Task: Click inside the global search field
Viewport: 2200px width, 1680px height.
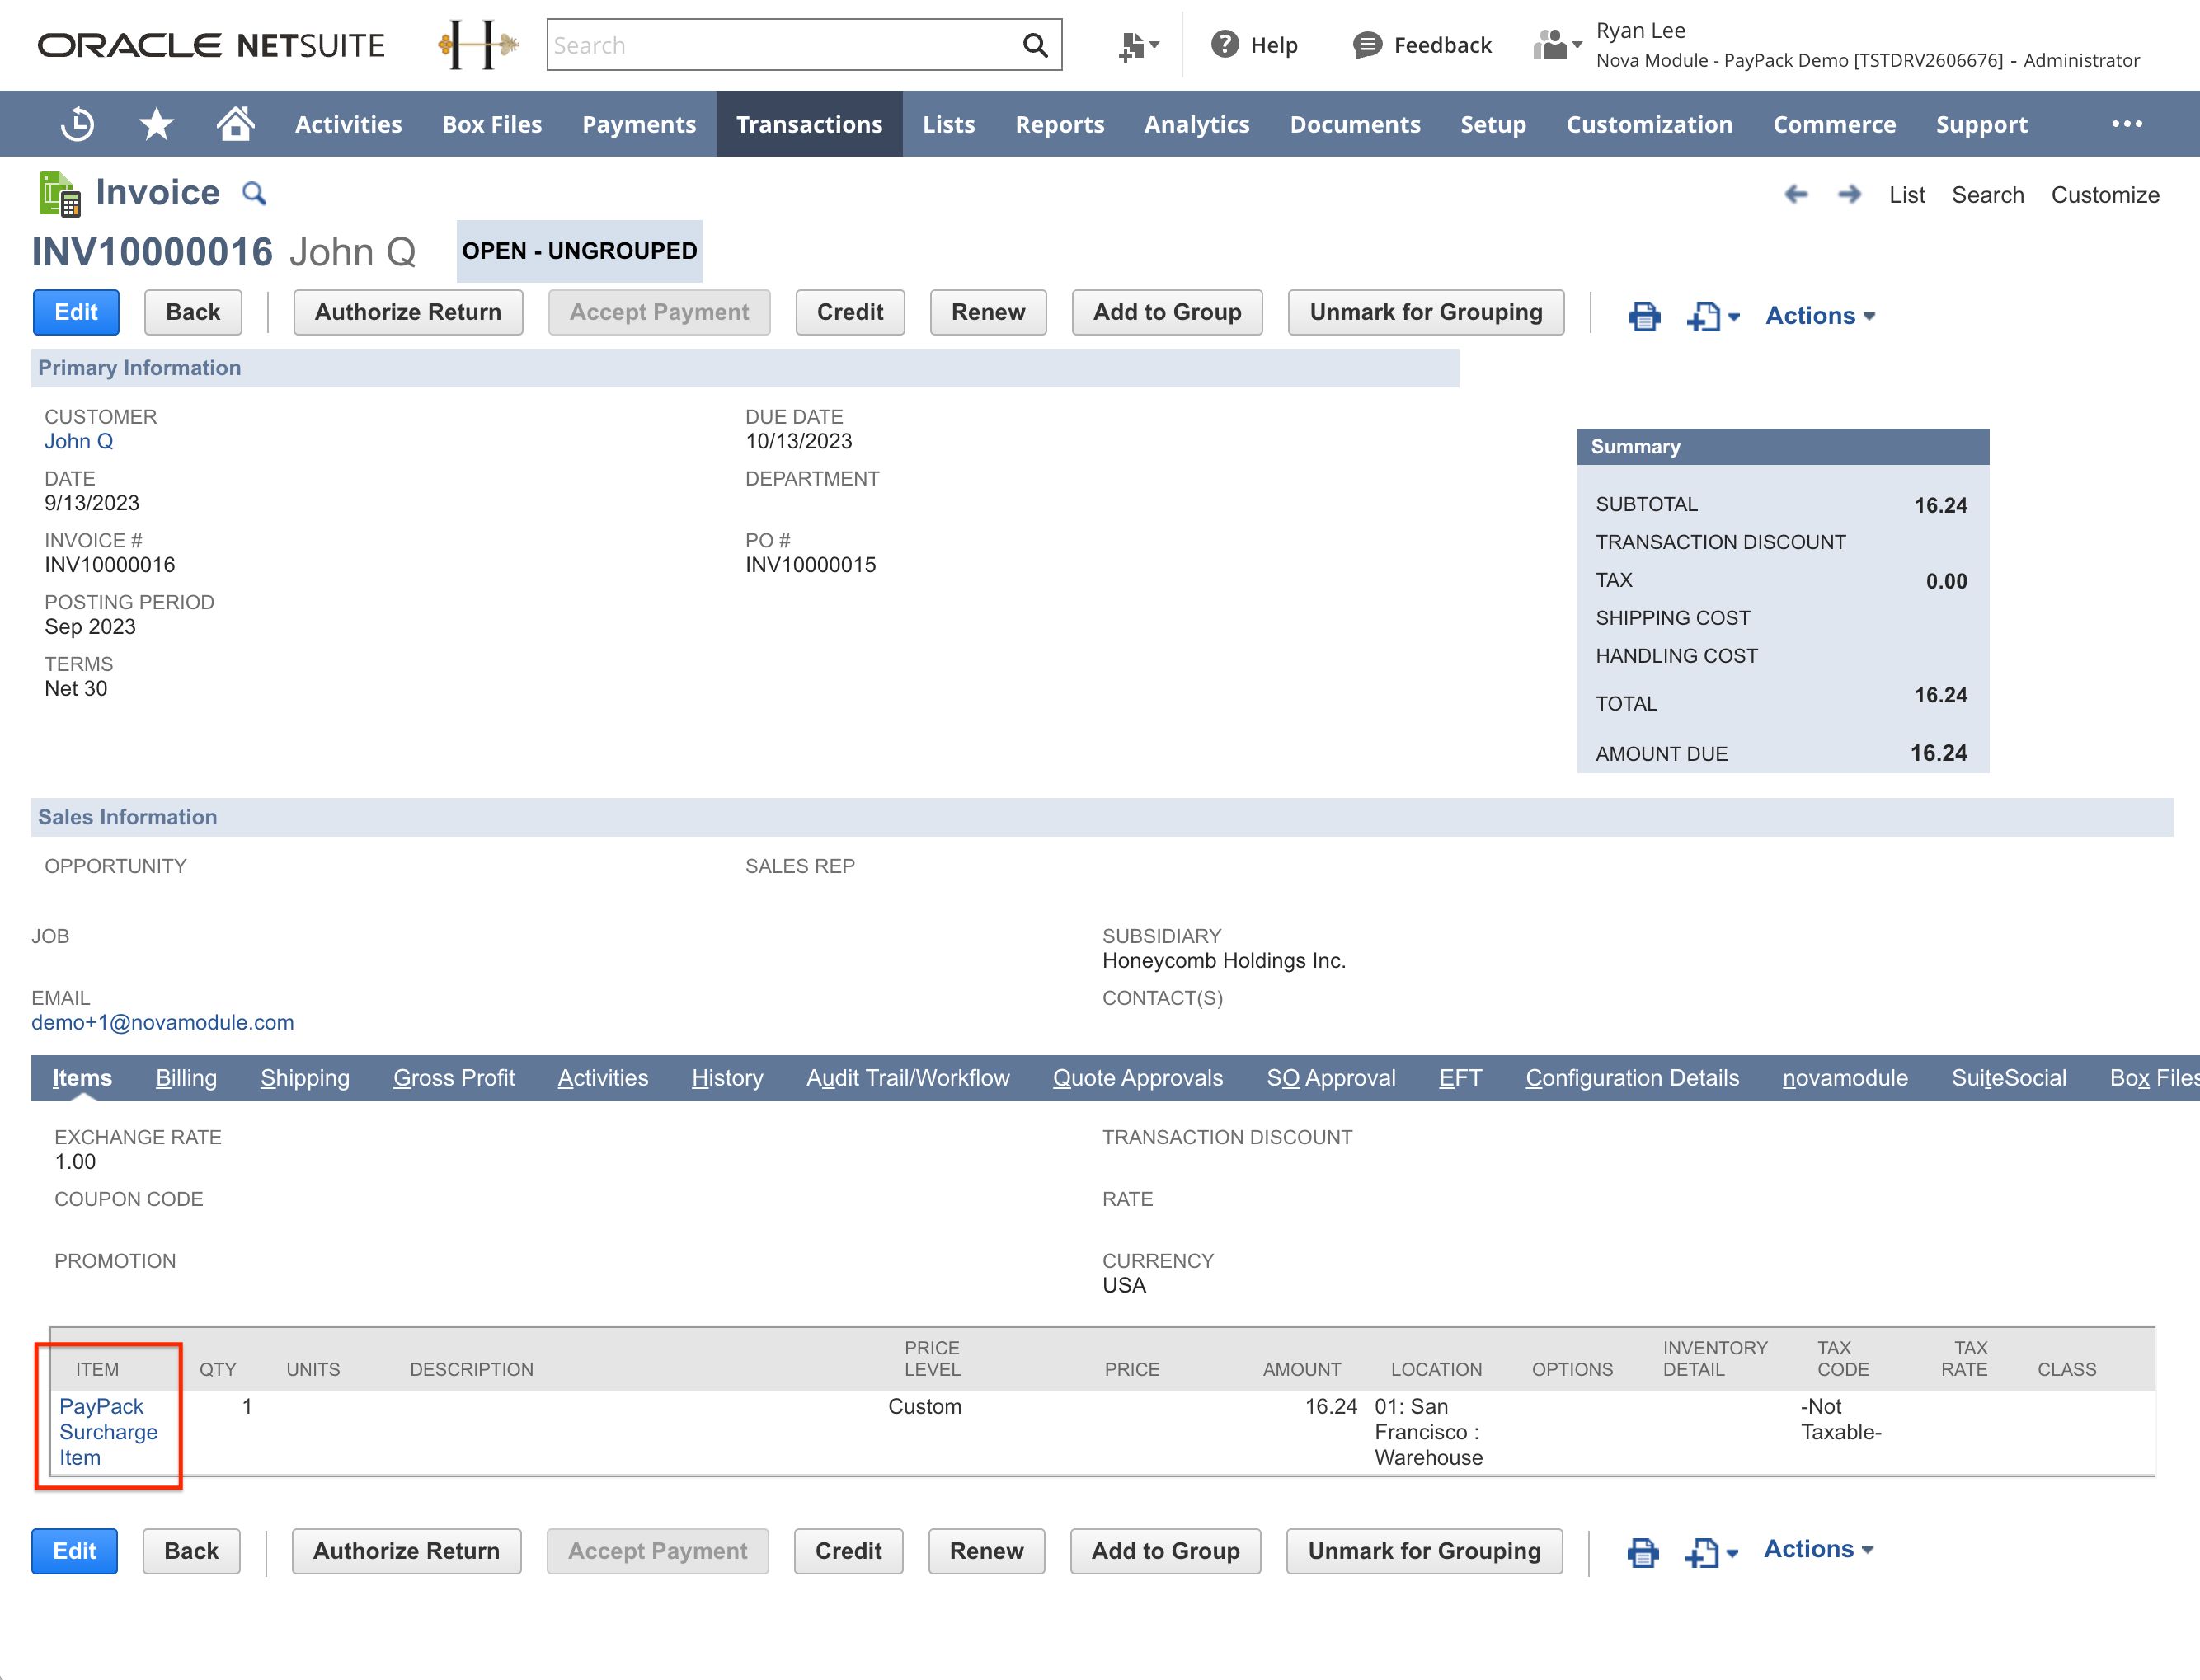Action: point(780,44)
